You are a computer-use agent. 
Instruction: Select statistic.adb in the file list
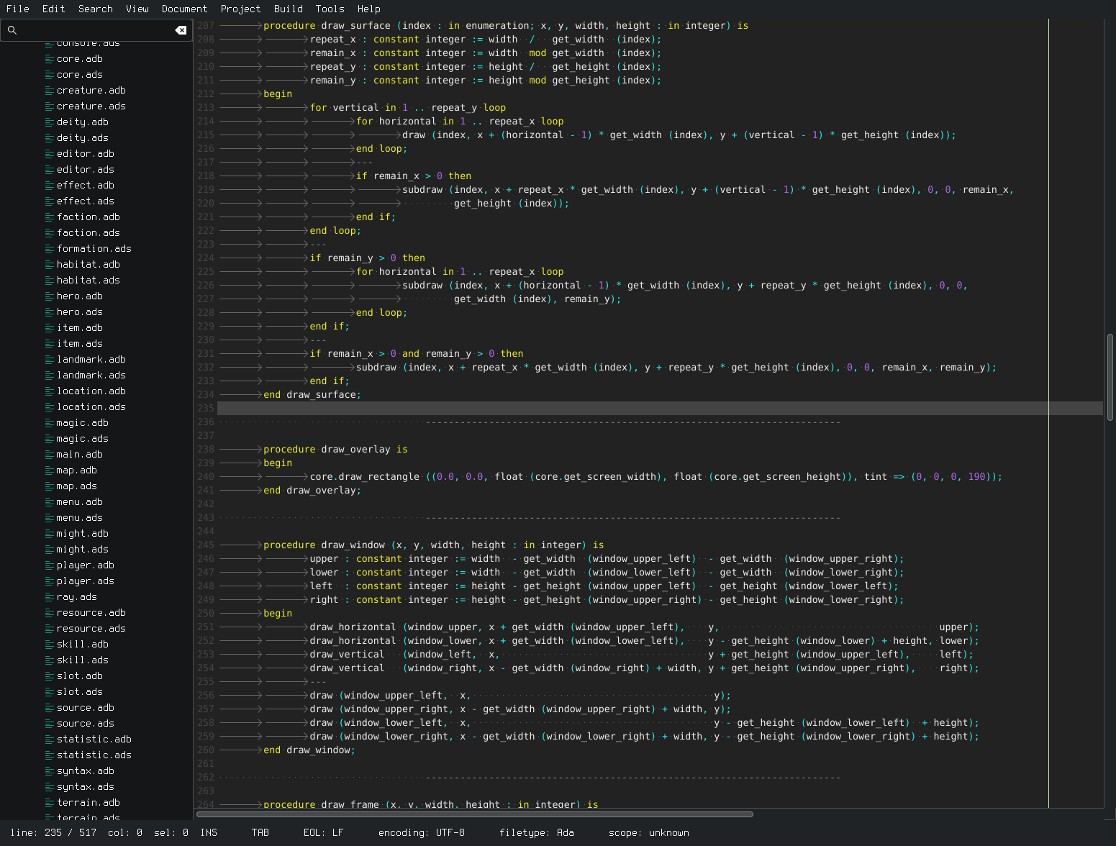click(94, 740)
